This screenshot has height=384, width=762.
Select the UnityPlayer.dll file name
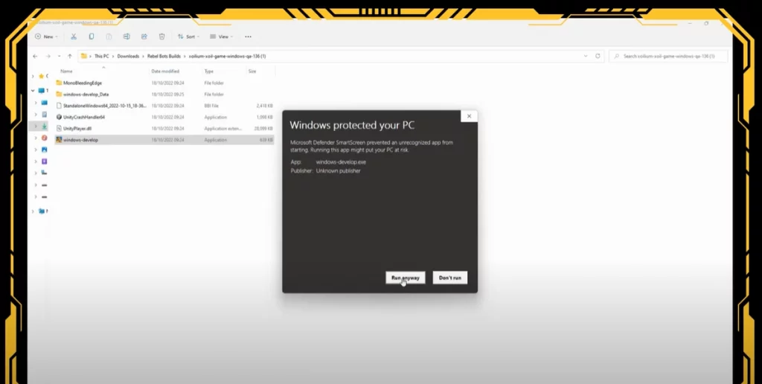click(x=77, y=128)
